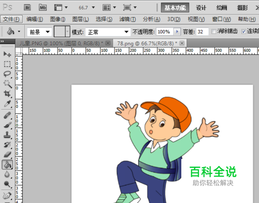The width and height of the screenshot is (259, 203).
Task: Toggle the 连续的 contiguous checkbox
Action: tap(243, 32)
